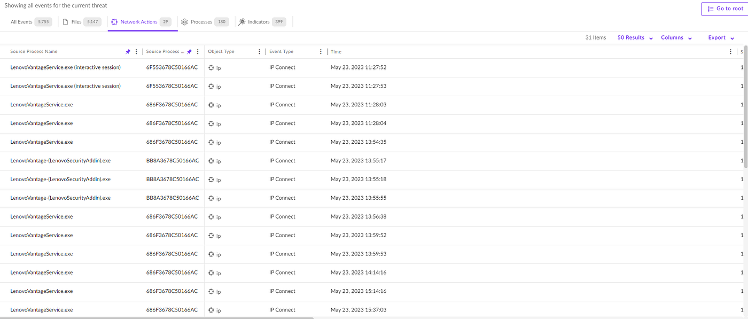Click ip icon in the 13:55:18 row
The height and width of the screenshot is (319, 748).
211,180
